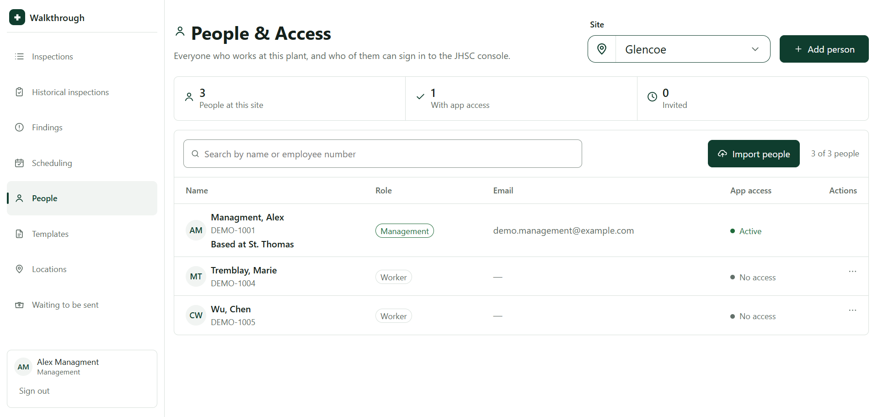Click the MT avatar for Marie Tremblay
This screenshot has height=417, width=878.
(196, 277)
